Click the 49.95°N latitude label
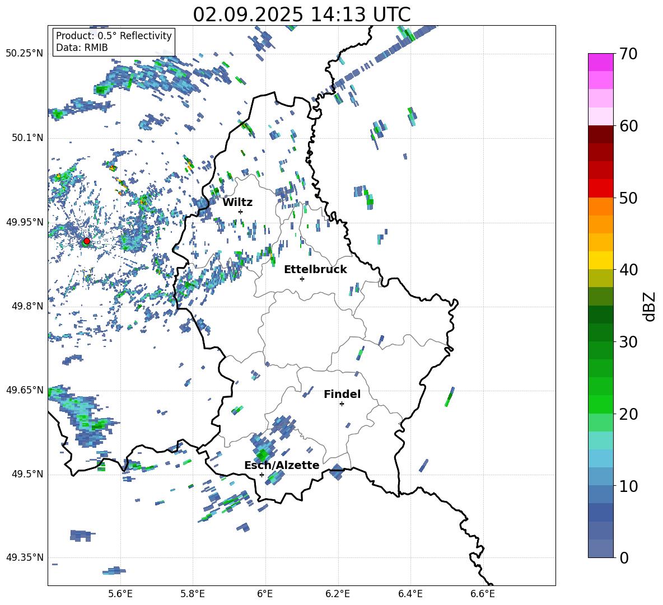This screenshot has height=605, width=663. tap(25, 222)
